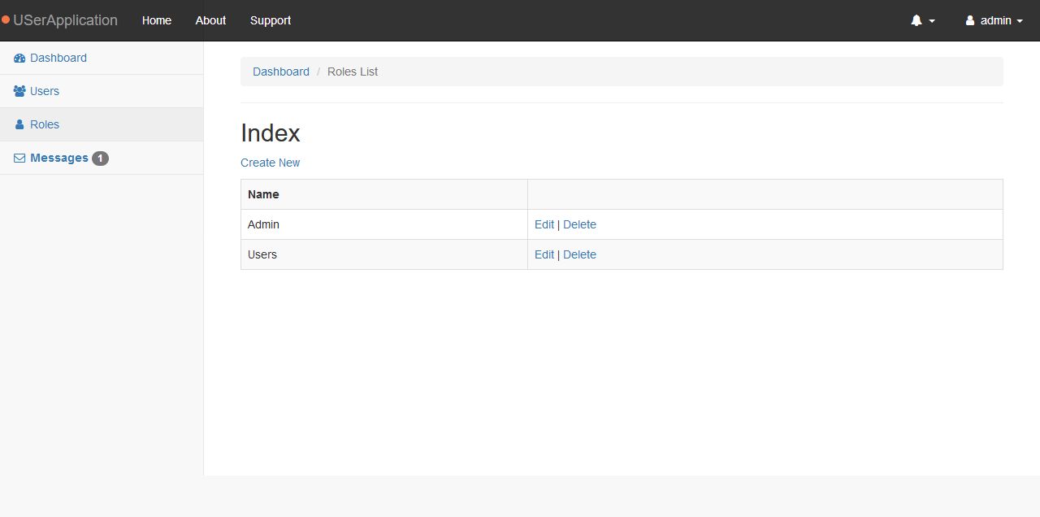
Task: Delete the Admin role
Action: point(579,224)
